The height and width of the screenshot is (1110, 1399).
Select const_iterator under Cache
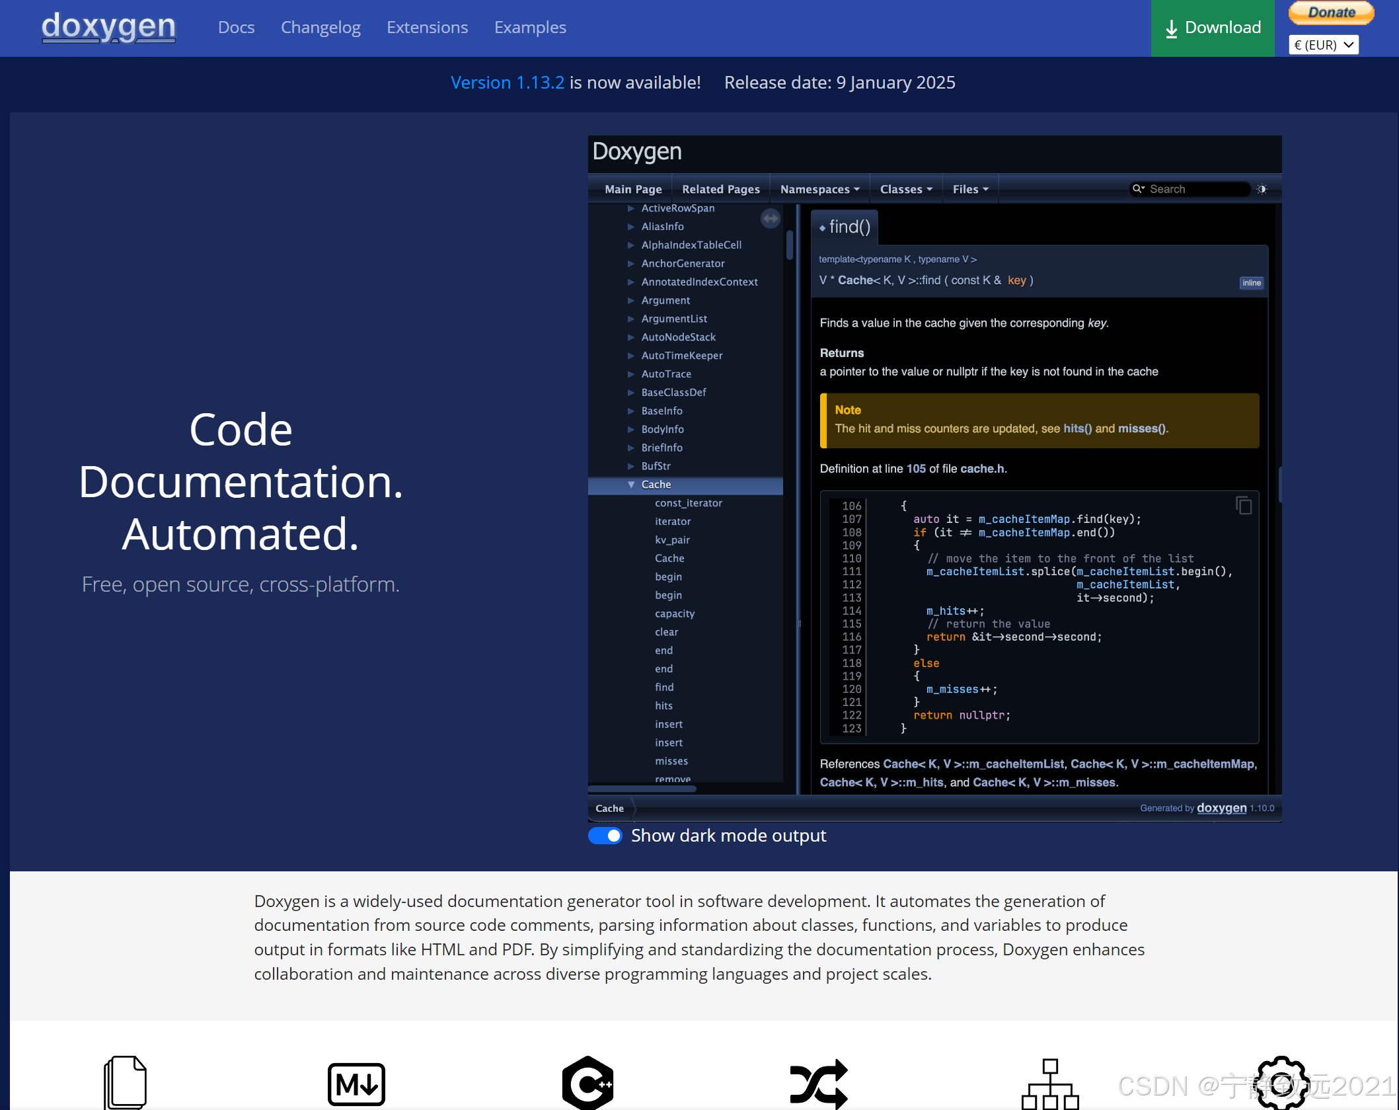[688, 503]
